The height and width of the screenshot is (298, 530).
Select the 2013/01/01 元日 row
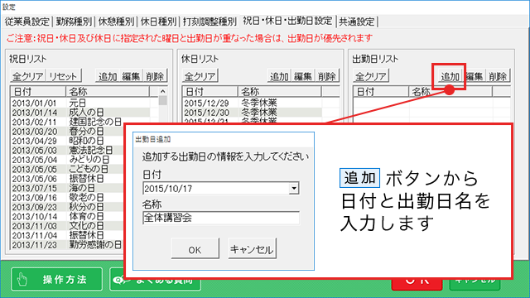[x=80, y=103]
